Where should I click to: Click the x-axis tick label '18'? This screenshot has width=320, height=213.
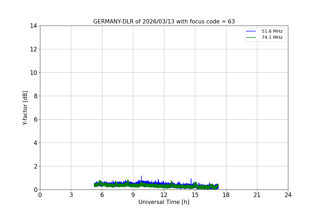[x=226, y=195]
